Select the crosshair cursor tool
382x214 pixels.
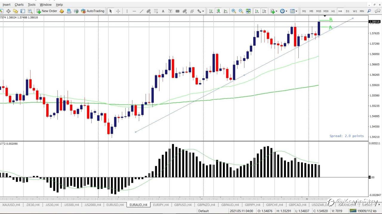(118, 11)
